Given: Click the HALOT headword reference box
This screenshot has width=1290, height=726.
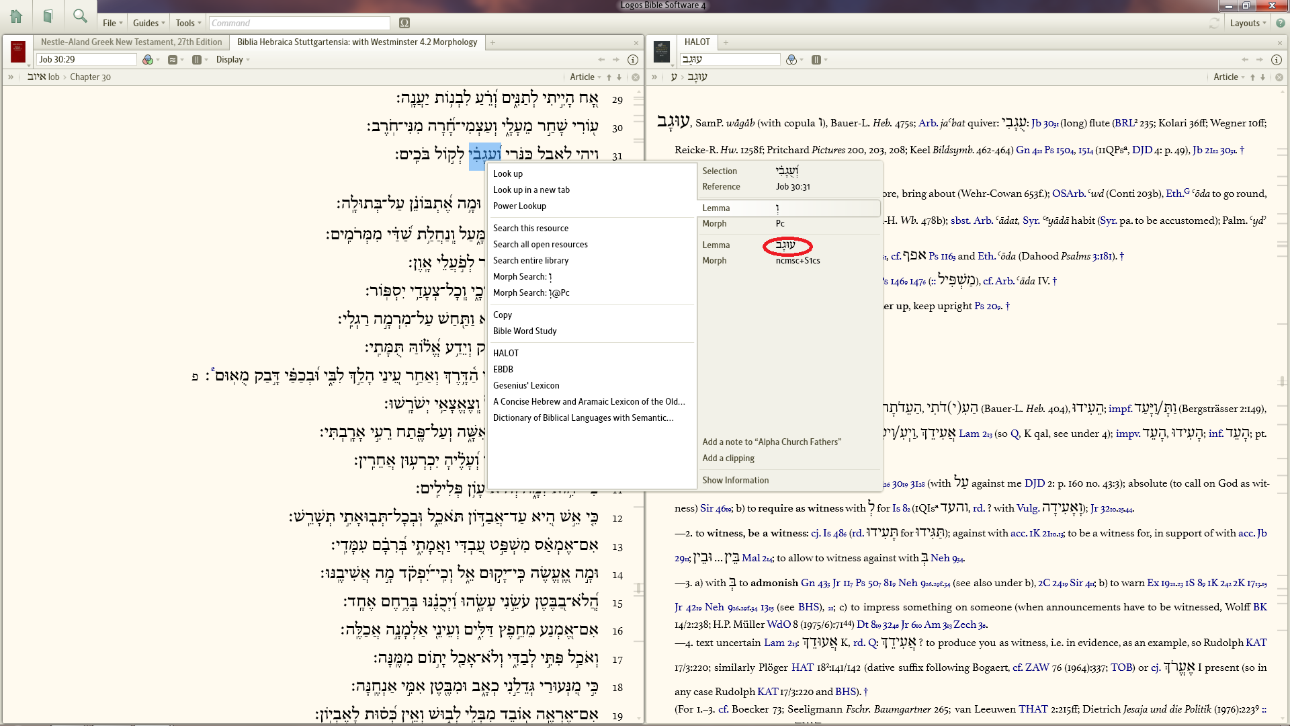Looking at the screenshot, I should (730, 60).
